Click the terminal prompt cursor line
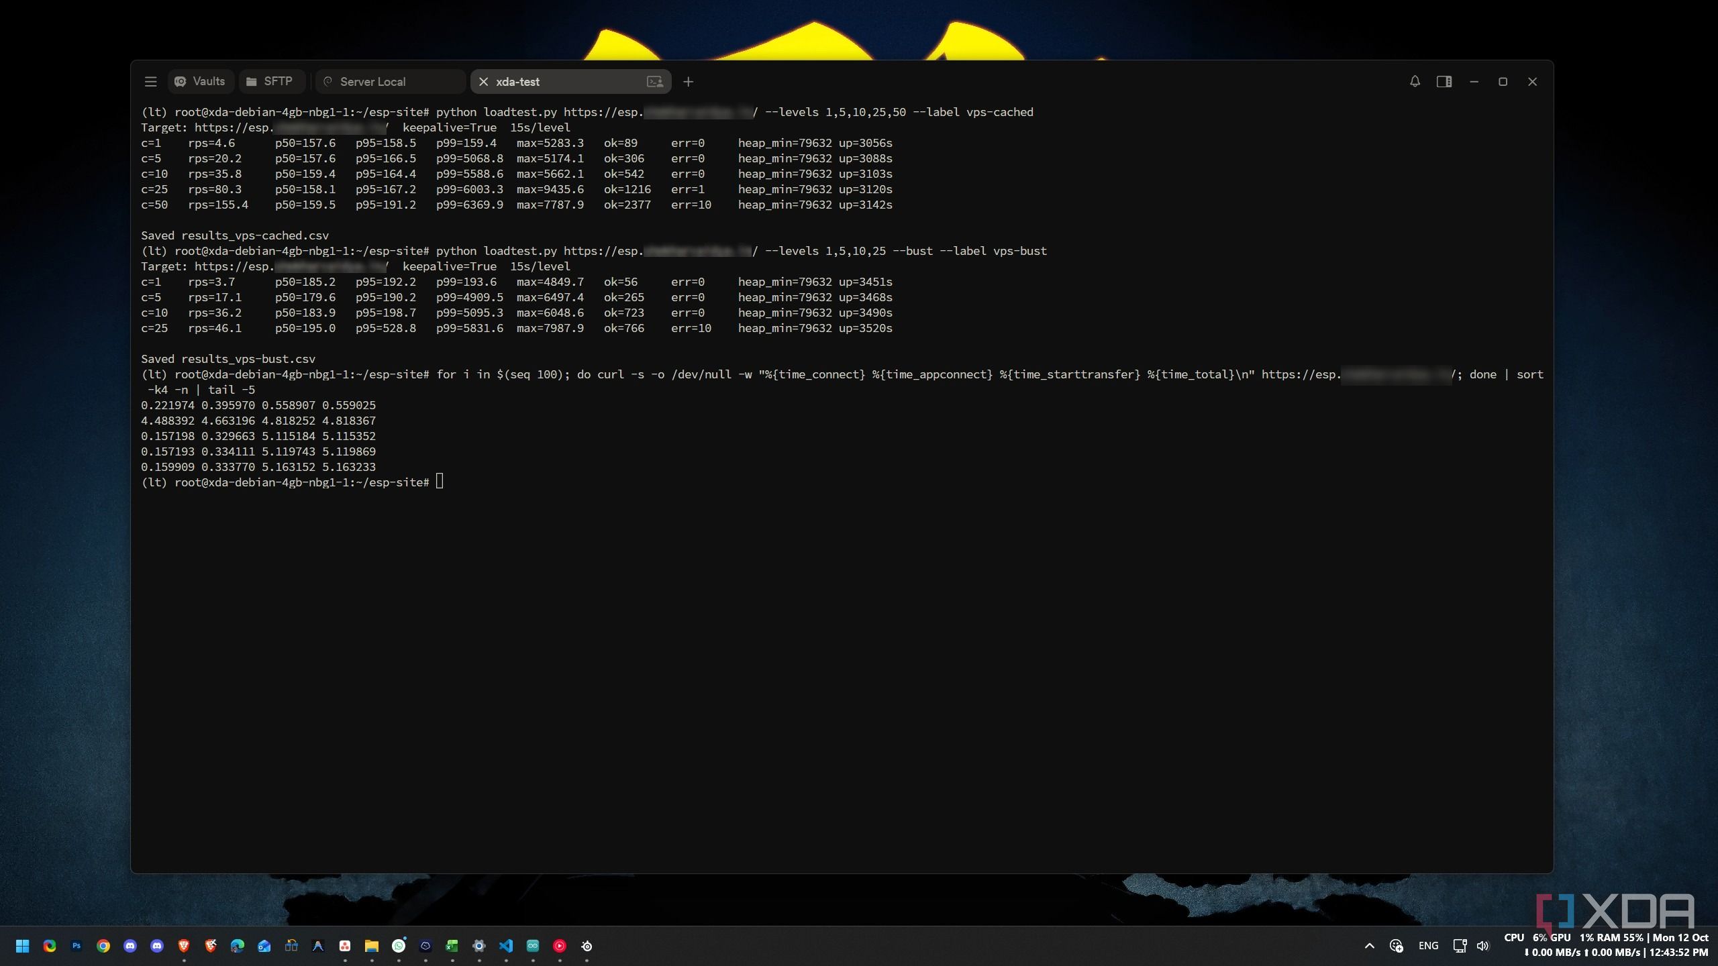 (x=293, y=482)
